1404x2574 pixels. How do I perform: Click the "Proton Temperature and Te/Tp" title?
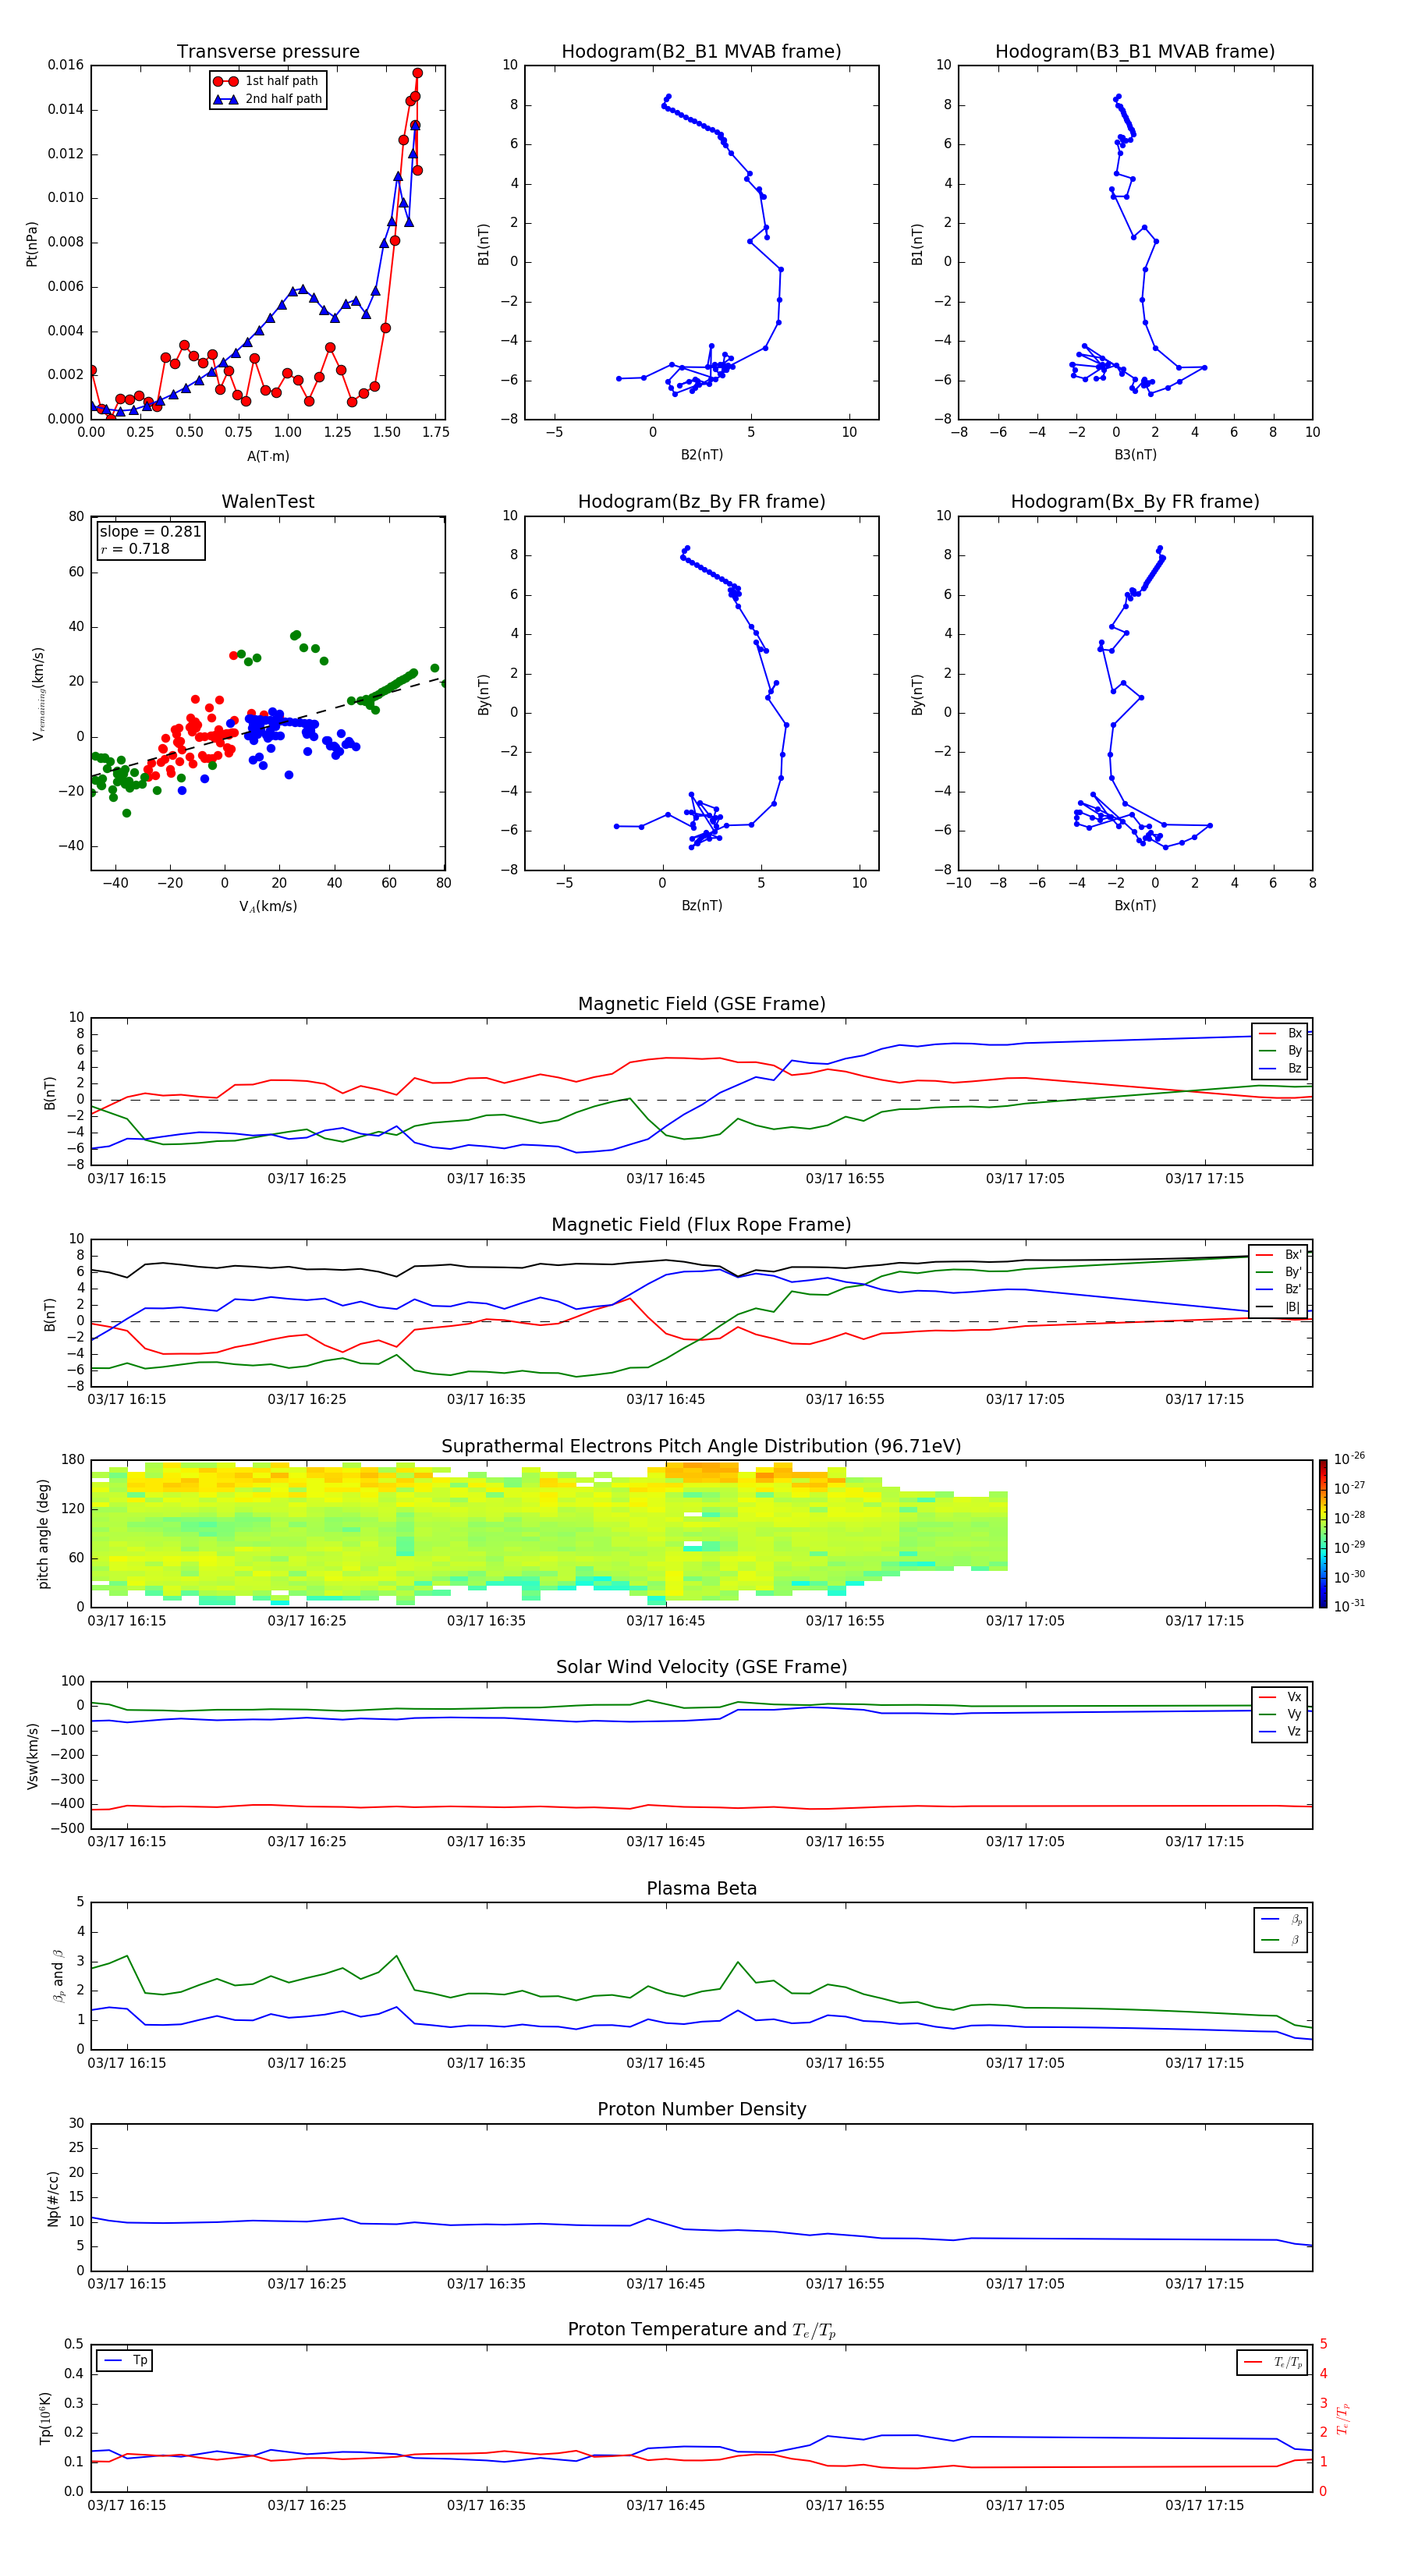click(x=701, y=2330)
